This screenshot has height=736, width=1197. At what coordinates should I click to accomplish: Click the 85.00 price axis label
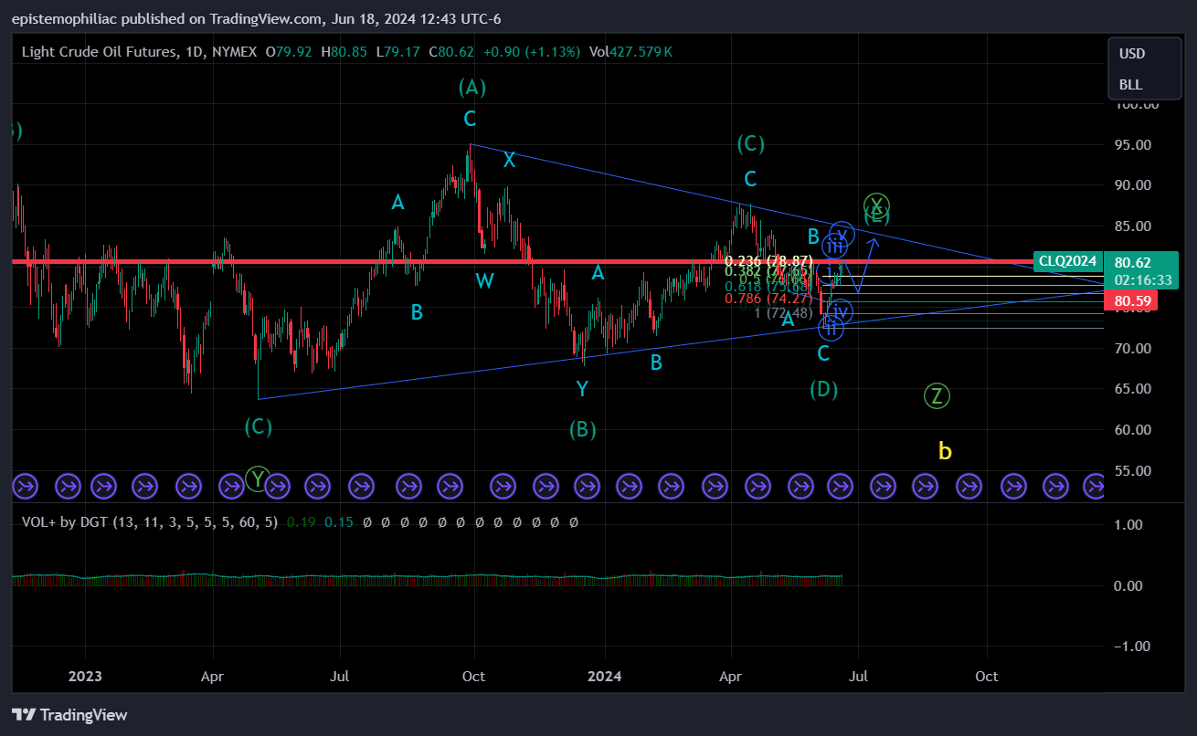click(1131, 226)
